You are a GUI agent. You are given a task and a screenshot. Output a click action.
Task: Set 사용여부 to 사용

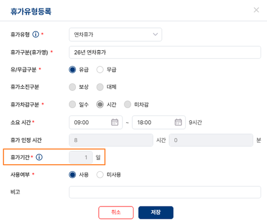[x=72, y=174]
